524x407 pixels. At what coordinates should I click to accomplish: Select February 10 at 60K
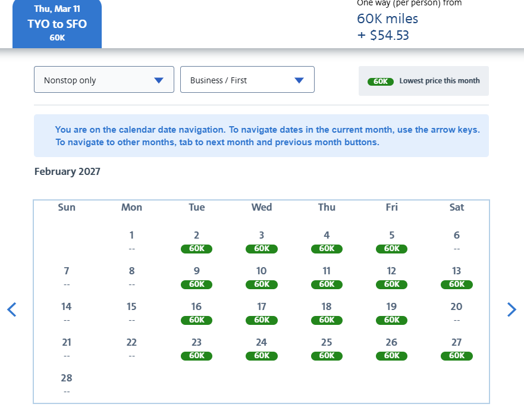point(262,277)
